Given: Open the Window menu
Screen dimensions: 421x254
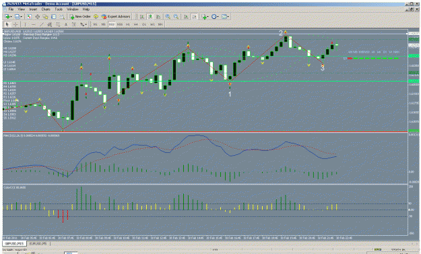Looking at the screenshot, I should (x=73, y=9).
